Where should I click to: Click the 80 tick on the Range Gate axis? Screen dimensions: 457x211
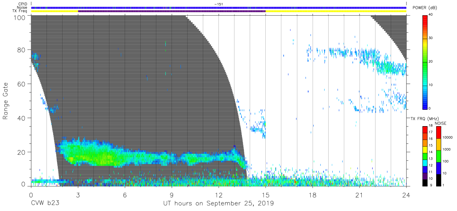point(22,50)
